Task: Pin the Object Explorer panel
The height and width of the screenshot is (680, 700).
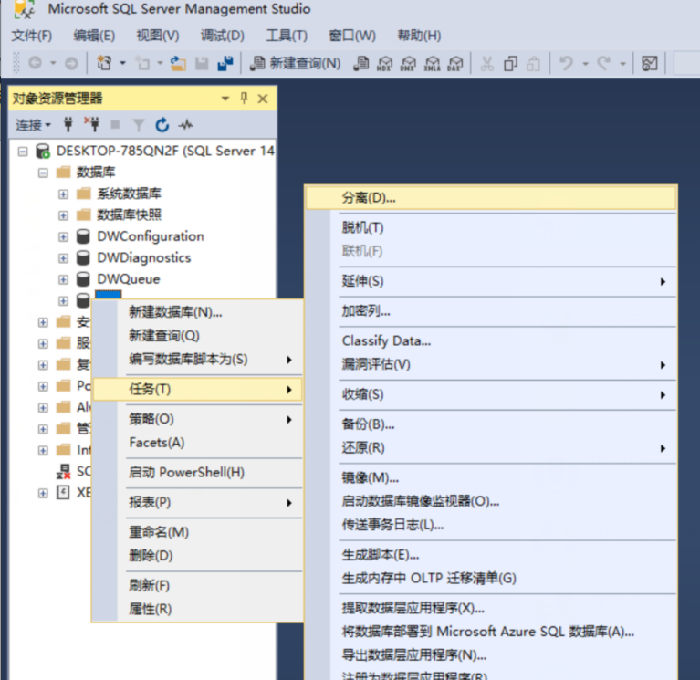Action: 244,98
